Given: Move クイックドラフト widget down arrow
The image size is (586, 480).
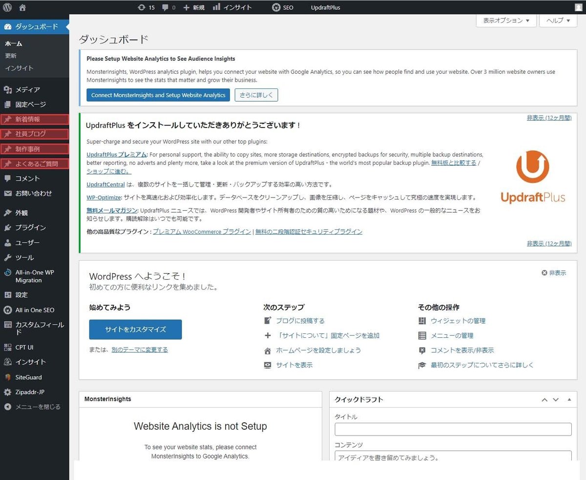Looking at the screenshot, I should 555,399.
